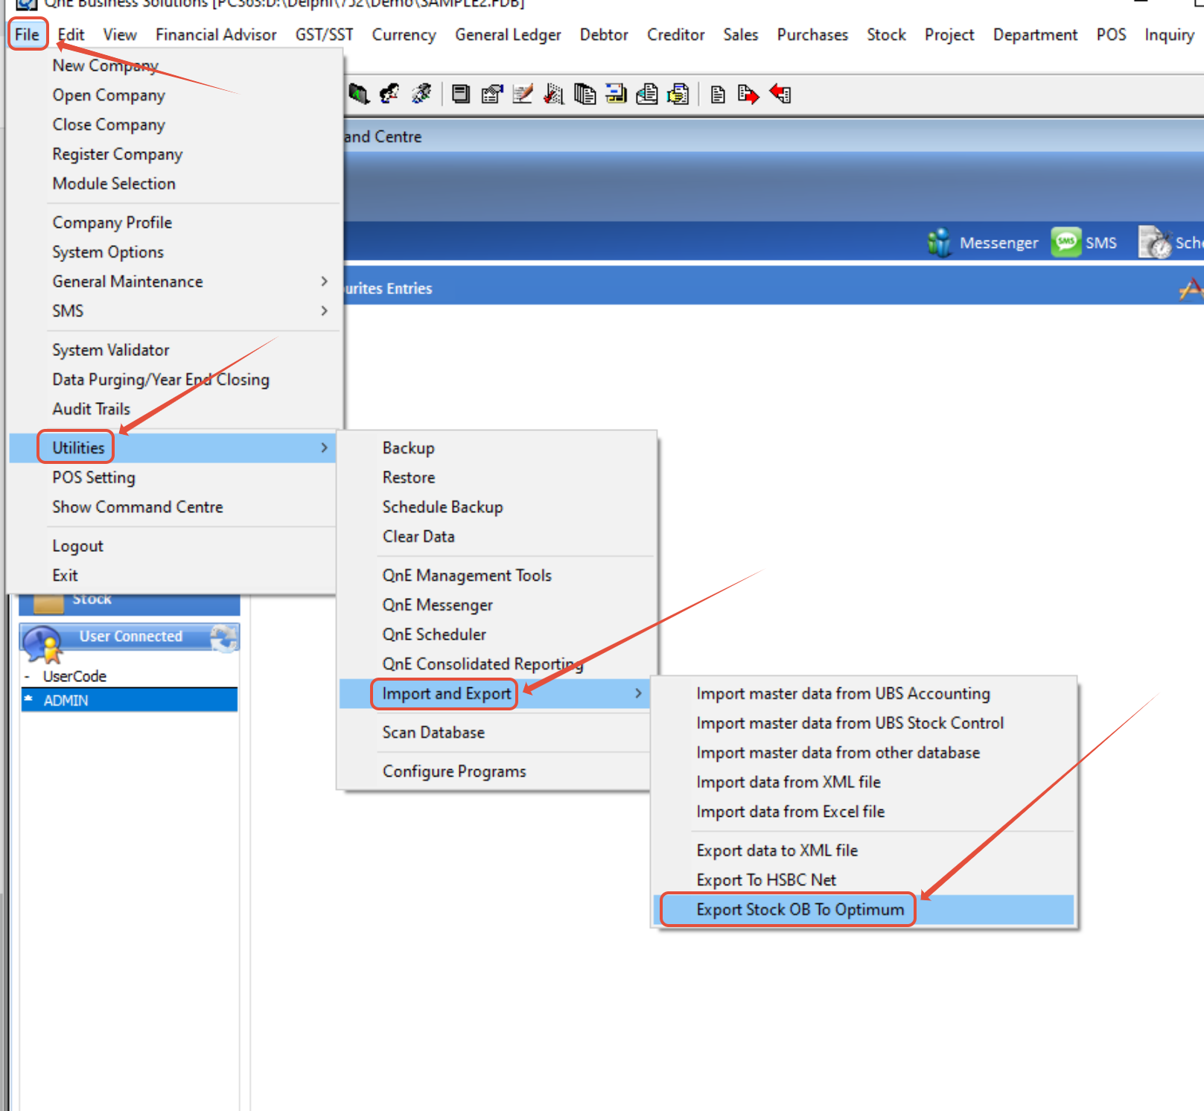Click the document with envelope toolbar icon
This screenshot has height=1111, width=1204.
click(x=647, y=94)
